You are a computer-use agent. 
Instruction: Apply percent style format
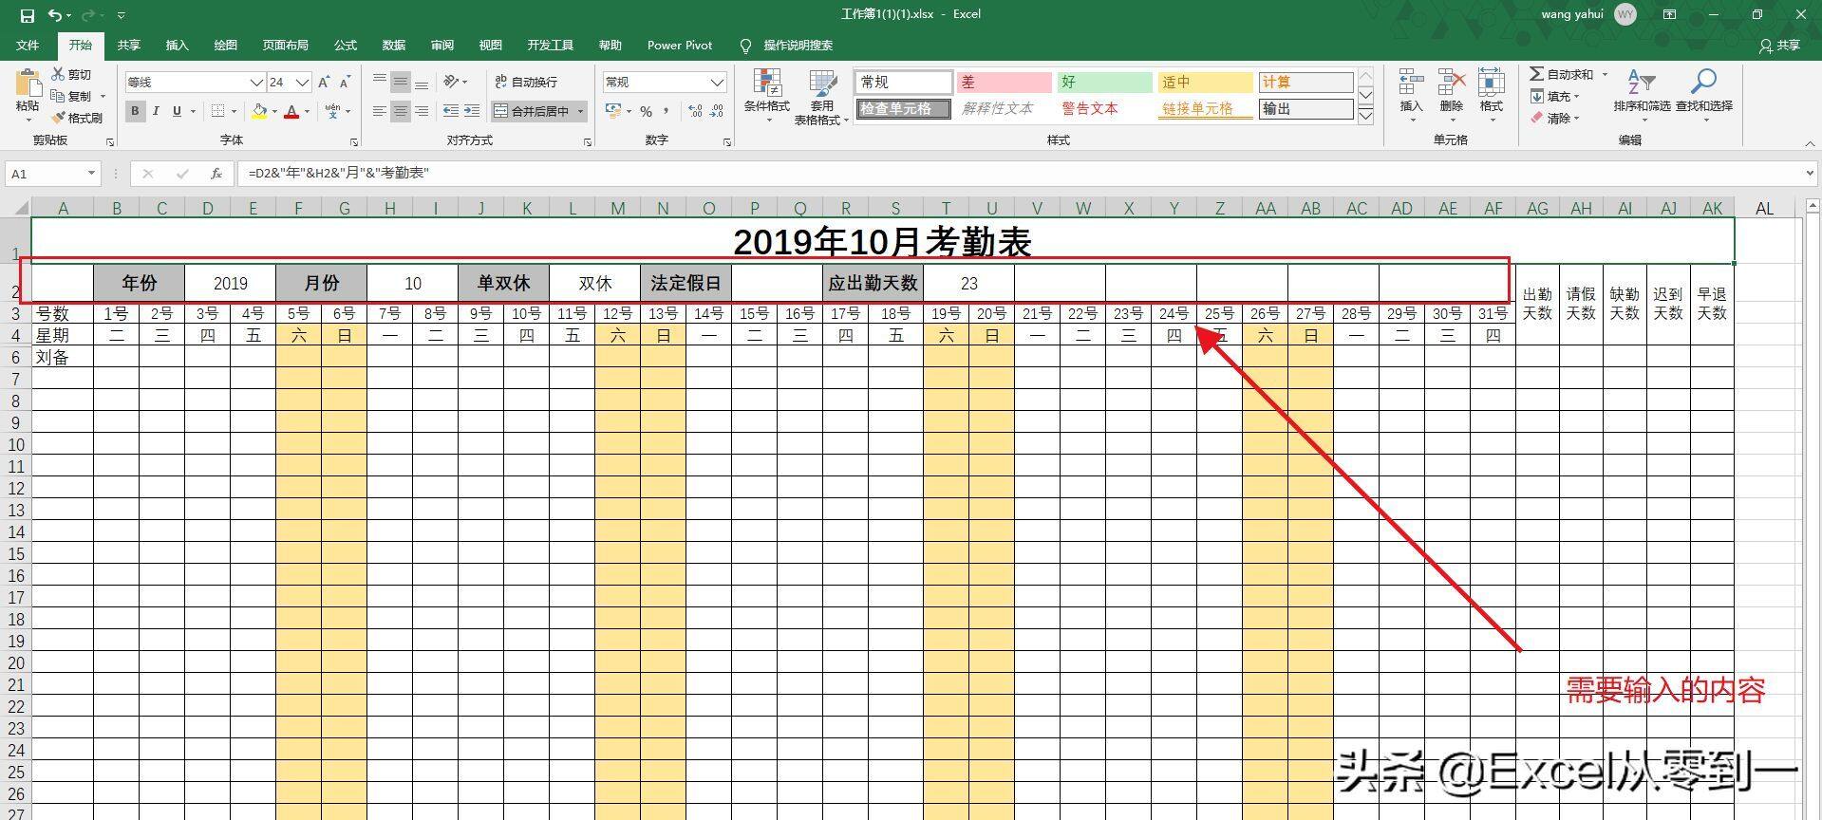click(646, 111)
